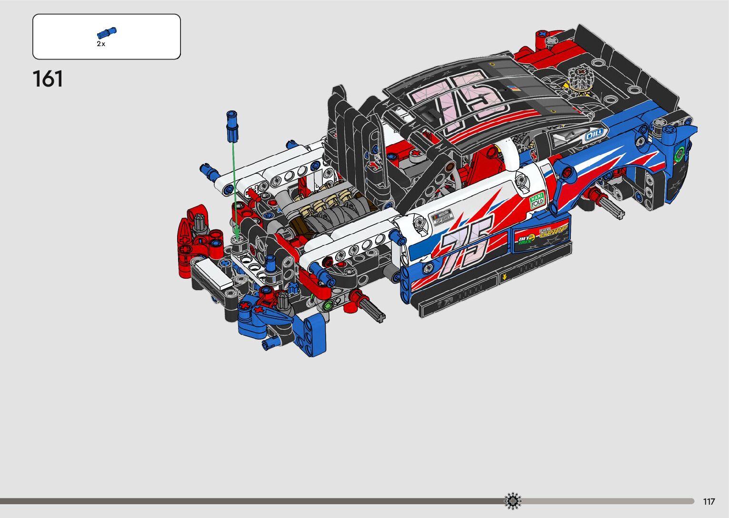Image resolution: width=729 pixels, height=518 pixels.
Task: Click the front gray wheel axle with red hub
Action: tap(371, 309)
